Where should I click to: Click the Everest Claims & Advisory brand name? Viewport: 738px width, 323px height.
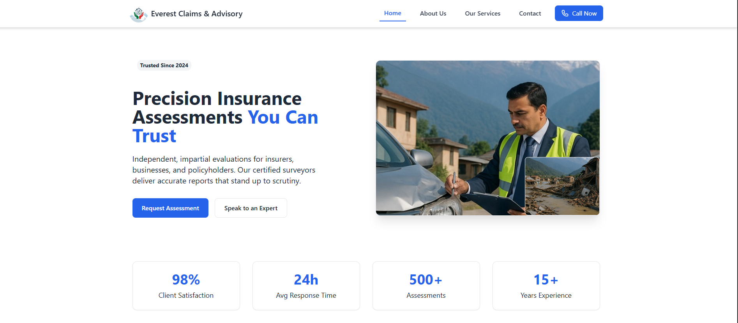197,14
